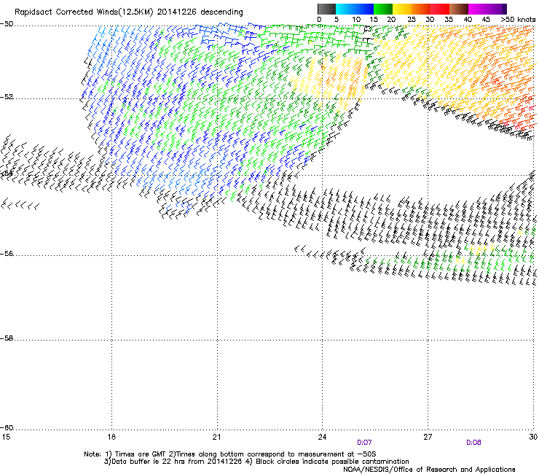Click the 'NOAA/NESDIS/Office of Research and Applications' credit

pyautogui.click(x=429, y=470)
